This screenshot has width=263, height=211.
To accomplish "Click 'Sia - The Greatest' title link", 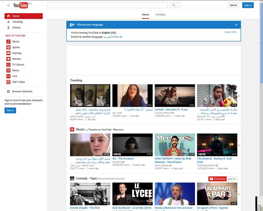I will (123, 159).
